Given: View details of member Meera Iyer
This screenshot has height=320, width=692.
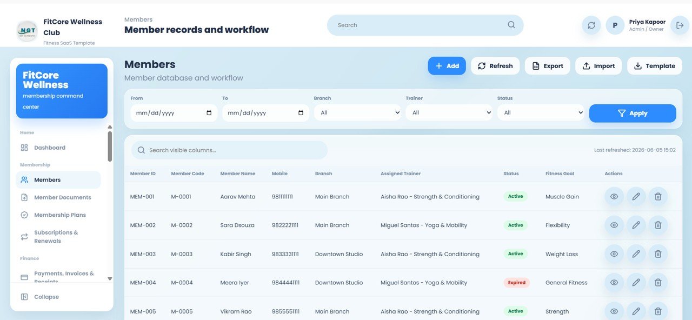Looking at the screenshot, I should coord(614,283).
